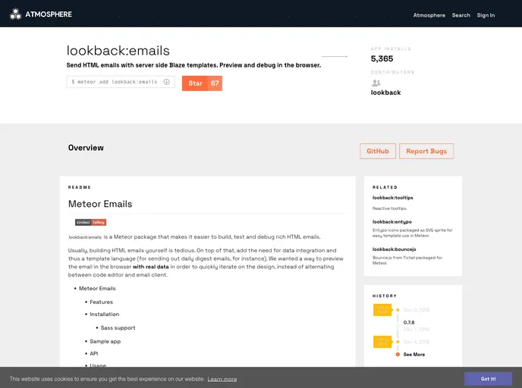Open the Search nav link
Viewport: 522px width, 388px height.
461,15
